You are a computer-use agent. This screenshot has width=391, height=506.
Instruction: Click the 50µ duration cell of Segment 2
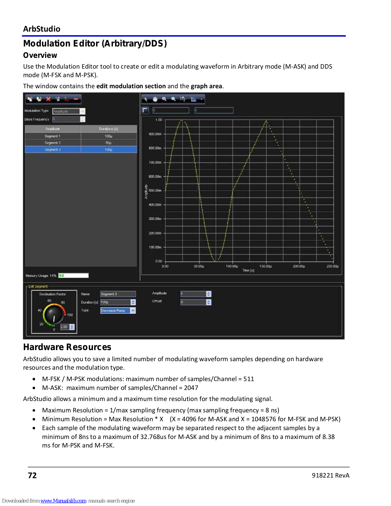click(109, 143)
